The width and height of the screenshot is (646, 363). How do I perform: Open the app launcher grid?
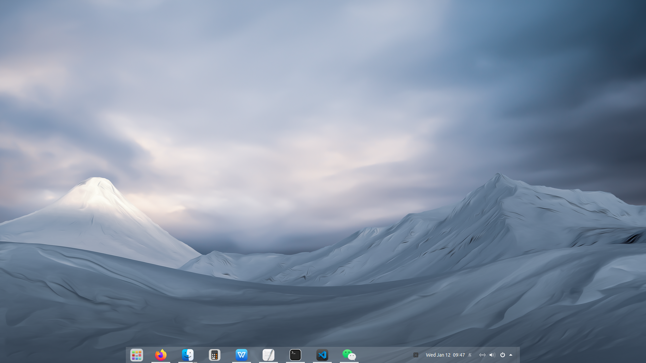pyautogui.click(x=137, y=355)
